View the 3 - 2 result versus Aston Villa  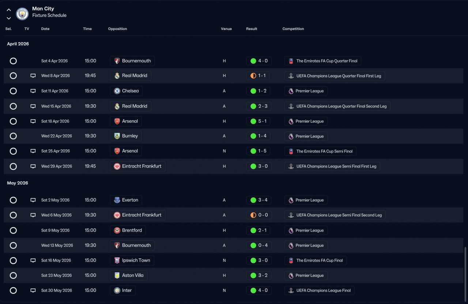259,275
